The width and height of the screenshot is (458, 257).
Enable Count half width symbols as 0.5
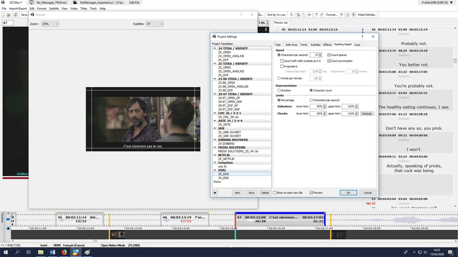(282, 61)
